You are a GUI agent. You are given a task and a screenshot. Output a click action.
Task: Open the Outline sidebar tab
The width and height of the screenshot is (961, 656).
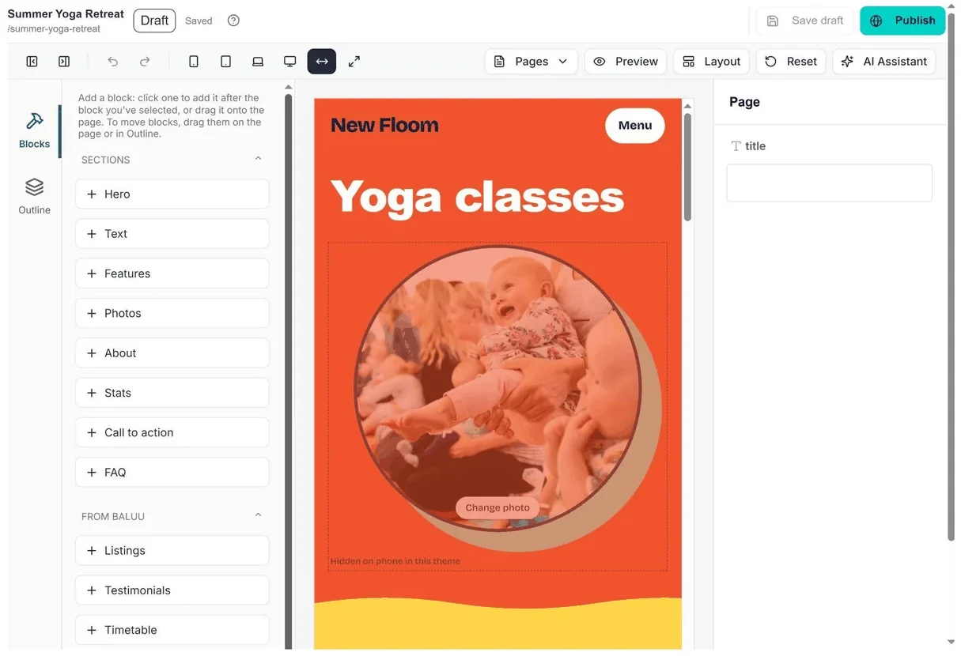coord(34,197)
